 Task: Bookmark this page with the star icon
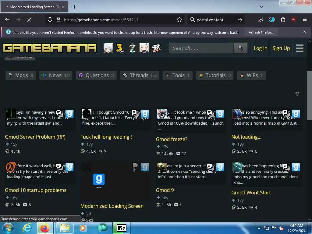[x=179, y=20]
